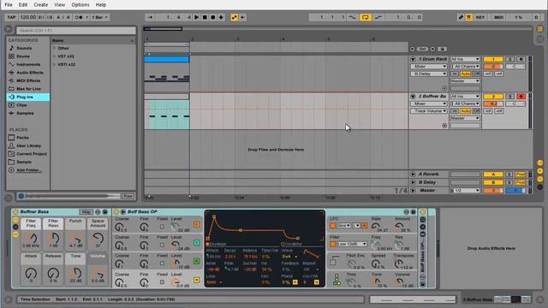Click the TAP tempo button
The image size is (548, 308).
(11, 17)
